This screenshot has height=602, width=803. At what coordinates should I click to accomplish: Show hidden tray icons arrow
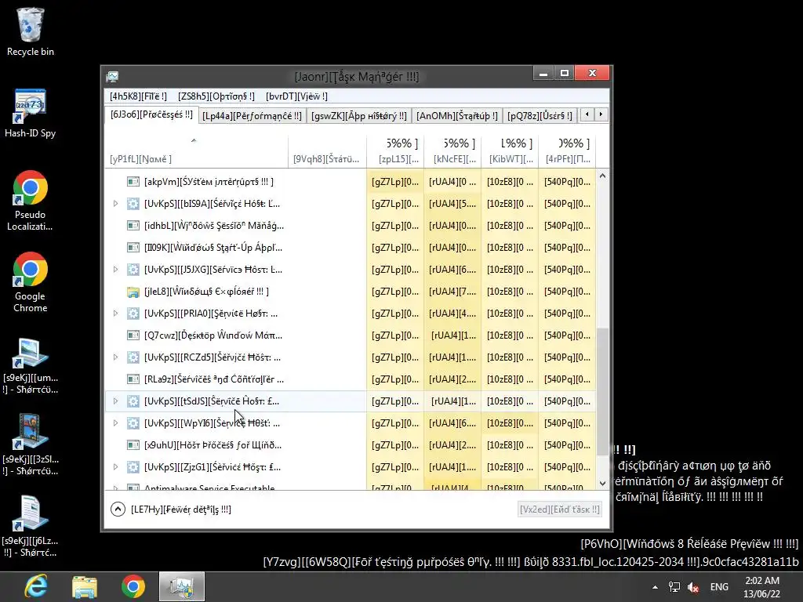pos(655,587)
